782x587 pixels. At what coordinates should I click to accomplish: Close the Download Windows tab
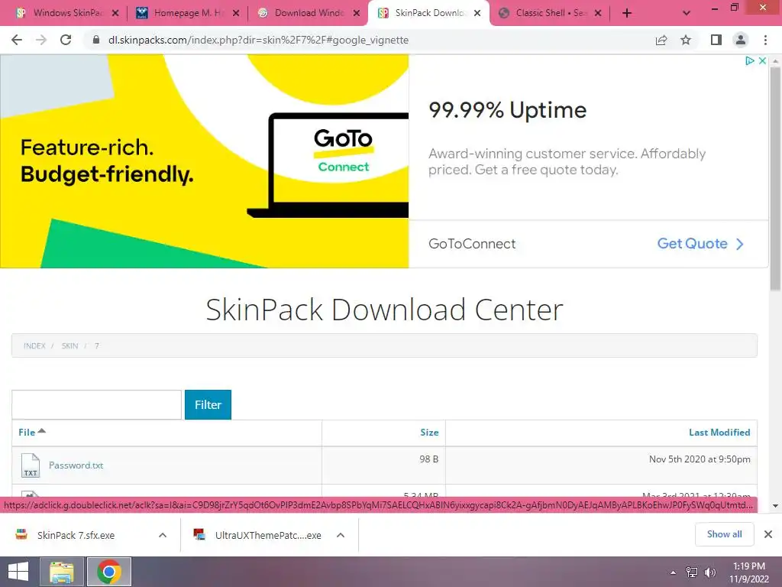pyautogui.click(x=357, y=14)
